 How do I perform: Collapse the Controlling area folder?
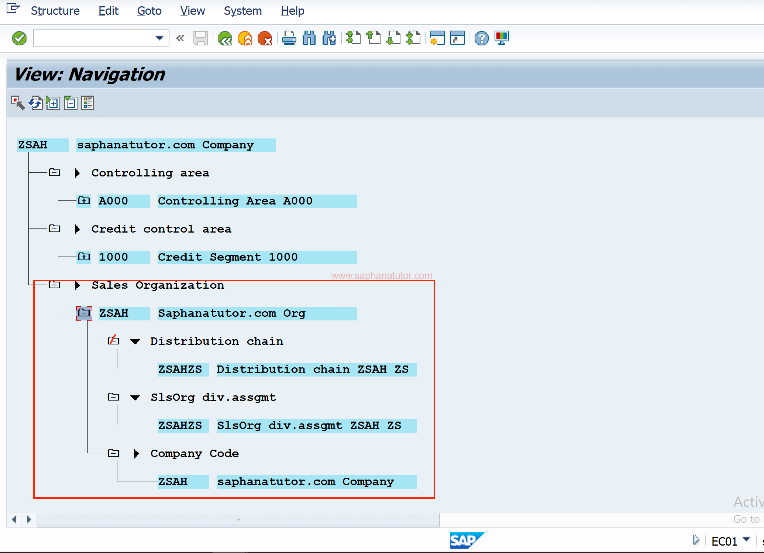54,172
